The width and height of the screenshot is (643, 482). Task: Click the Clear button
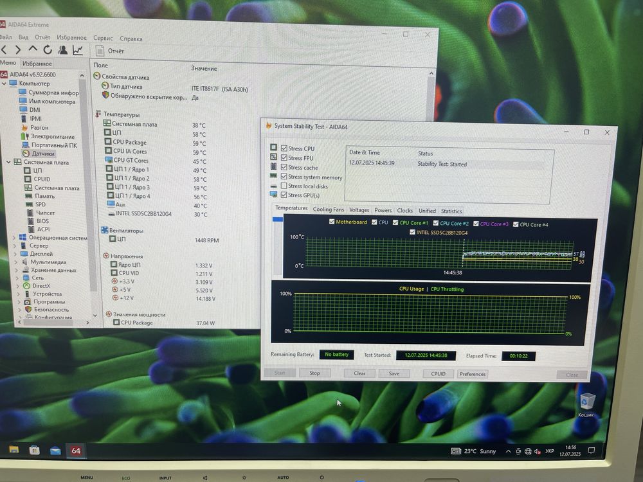[359, 373]
